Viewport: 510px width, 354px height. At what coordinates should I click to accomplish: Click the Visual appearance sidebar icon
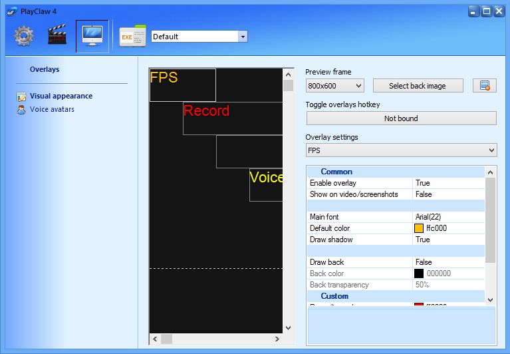(22, 96)
